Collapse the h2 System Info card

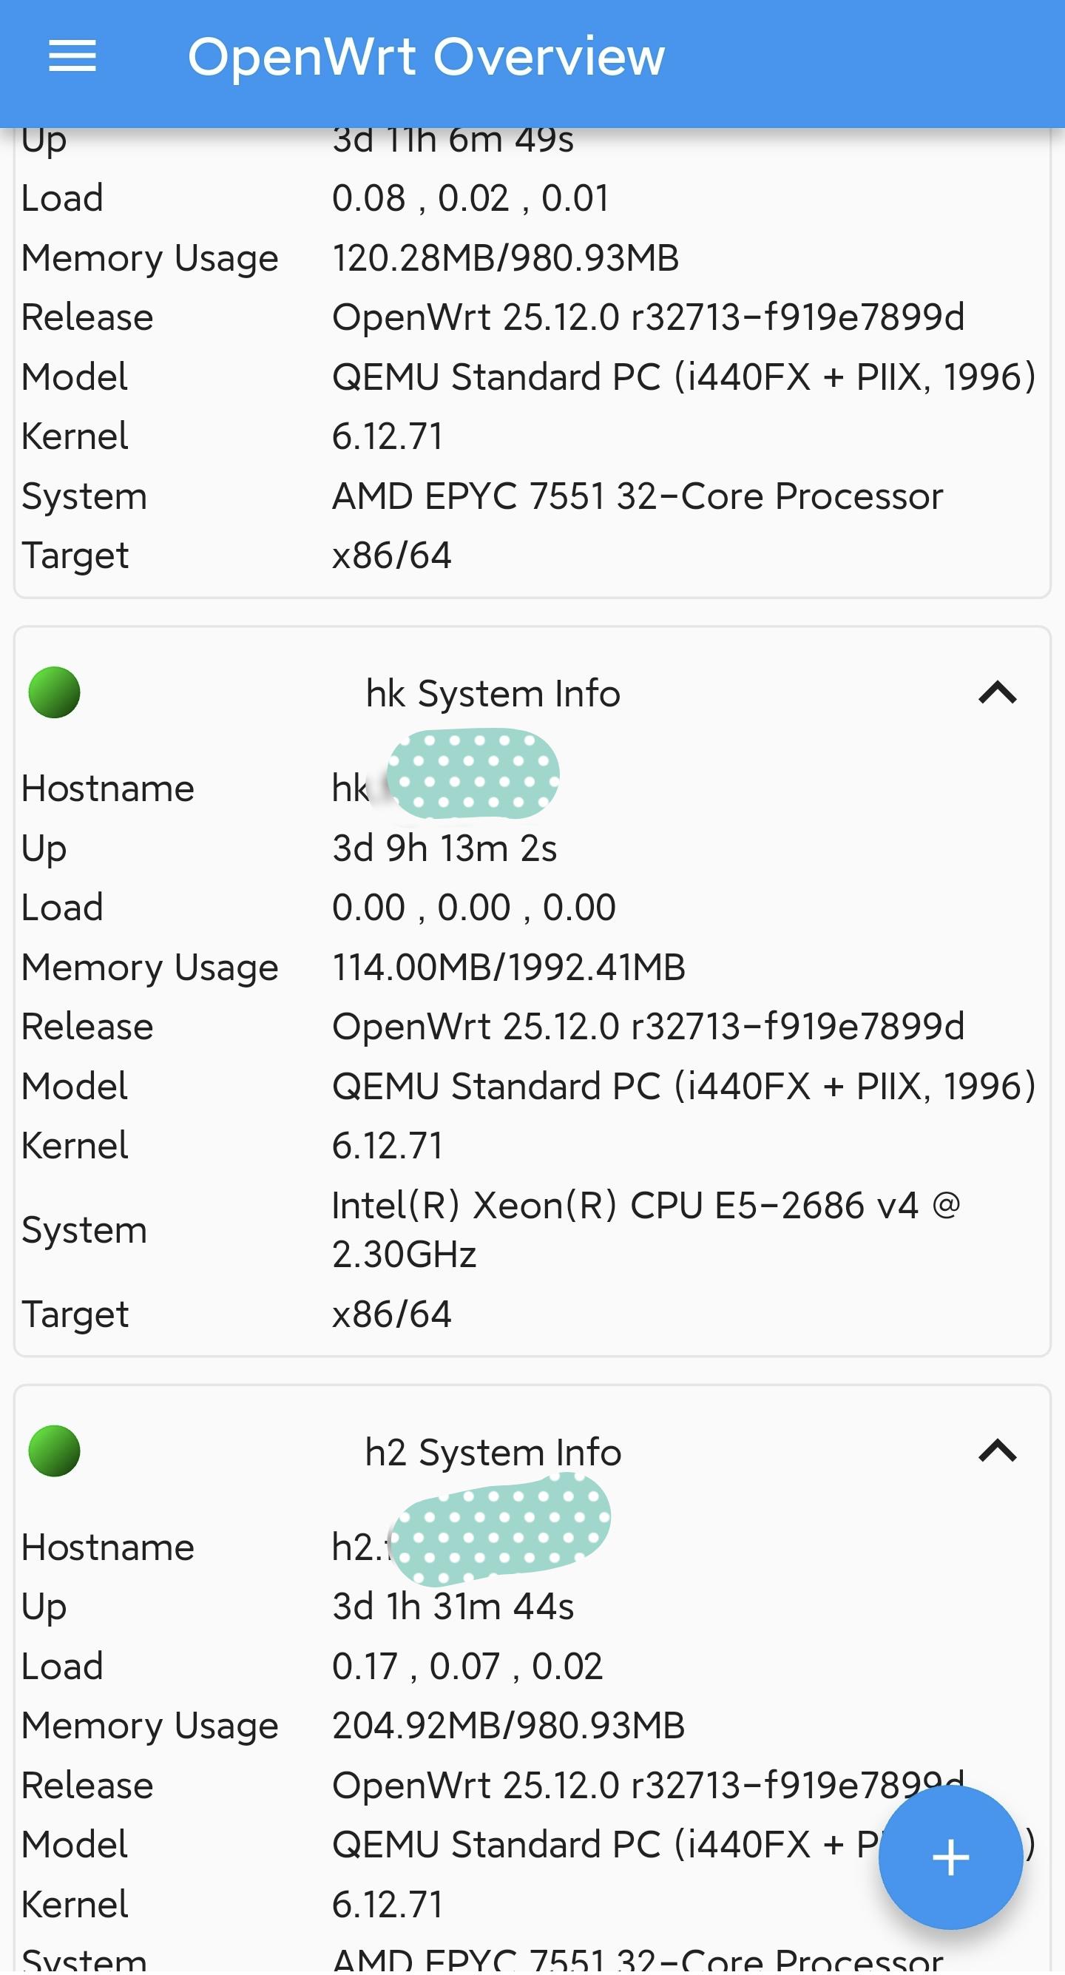[997, 1451]
